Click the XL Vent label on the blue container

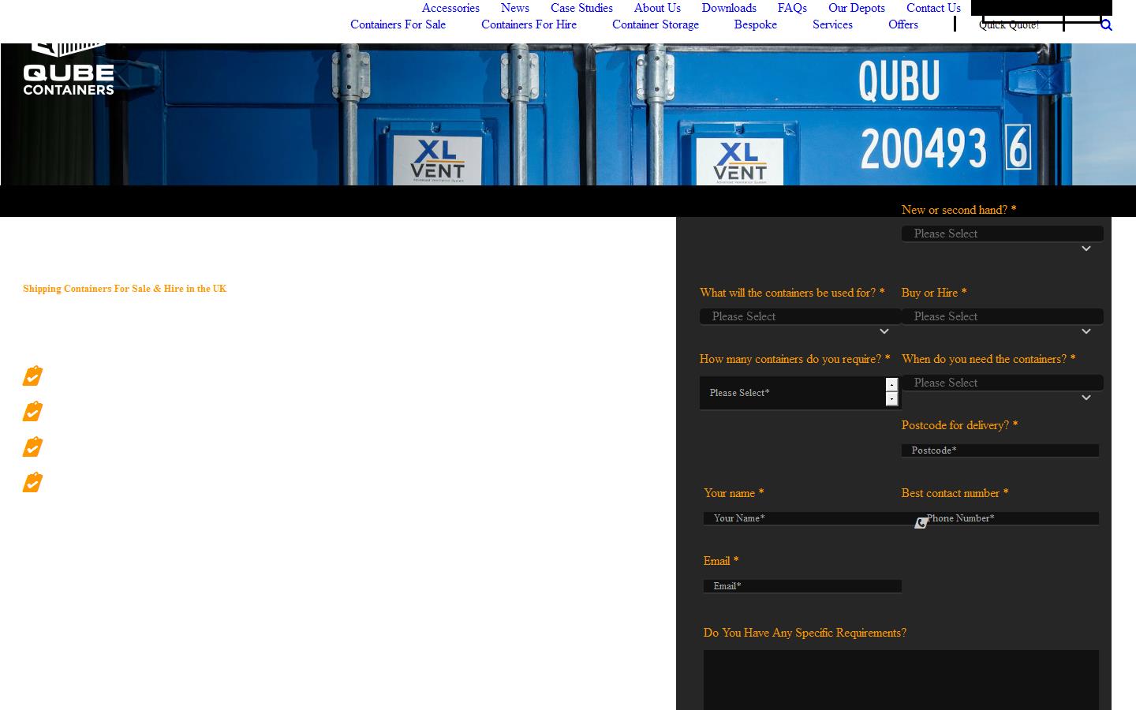click(439, 159)
